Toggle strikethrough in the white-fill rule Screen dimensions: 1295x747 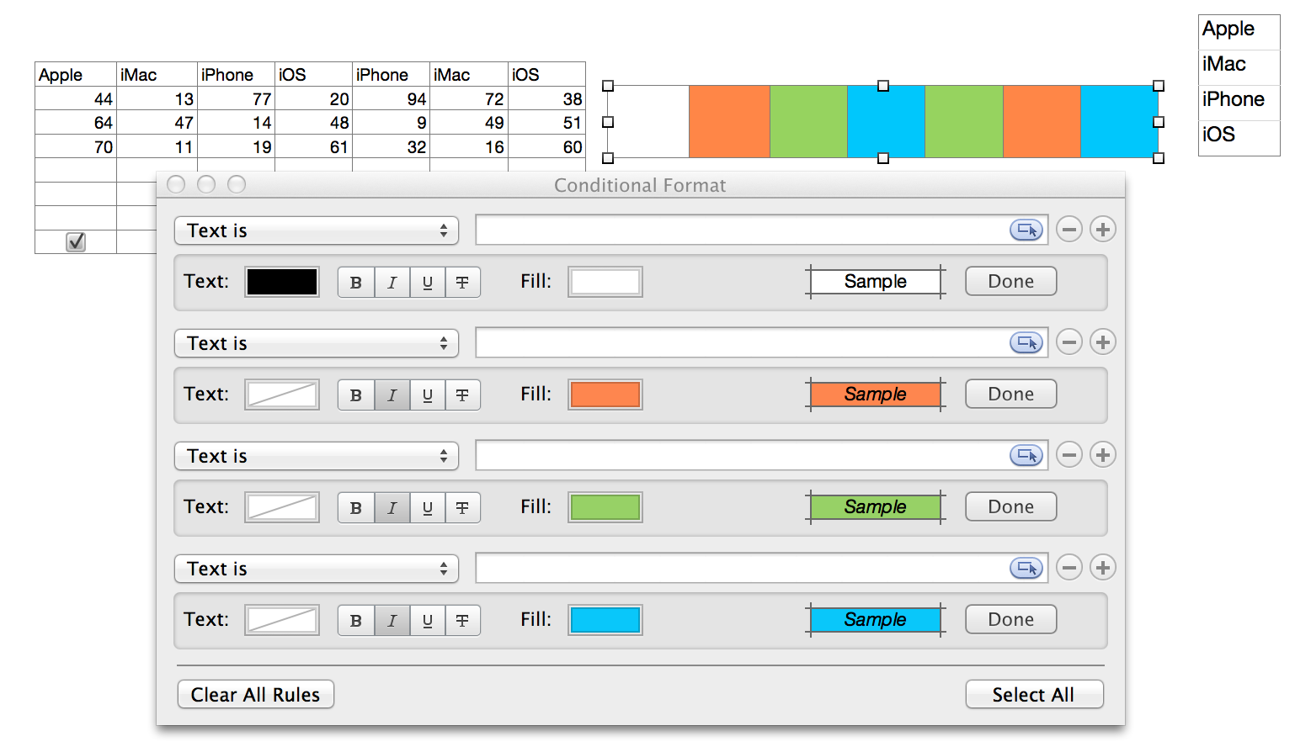(x=462, y=283)
